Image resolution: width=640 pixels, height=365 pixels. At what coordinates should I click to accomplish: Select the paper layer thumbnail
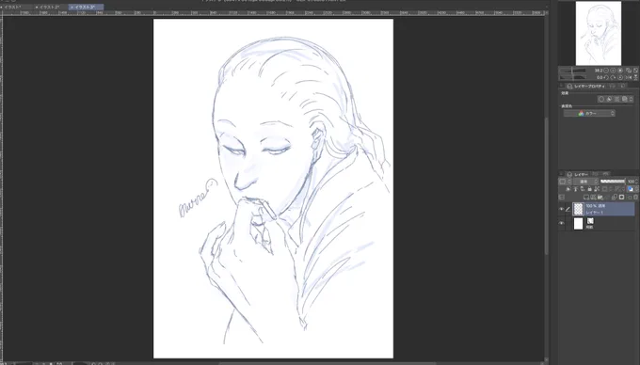pyautogui.click(x=579, y=223)
